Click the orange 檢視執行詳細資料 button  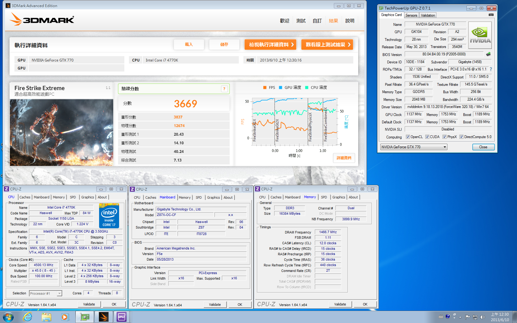tap(271, 45)
